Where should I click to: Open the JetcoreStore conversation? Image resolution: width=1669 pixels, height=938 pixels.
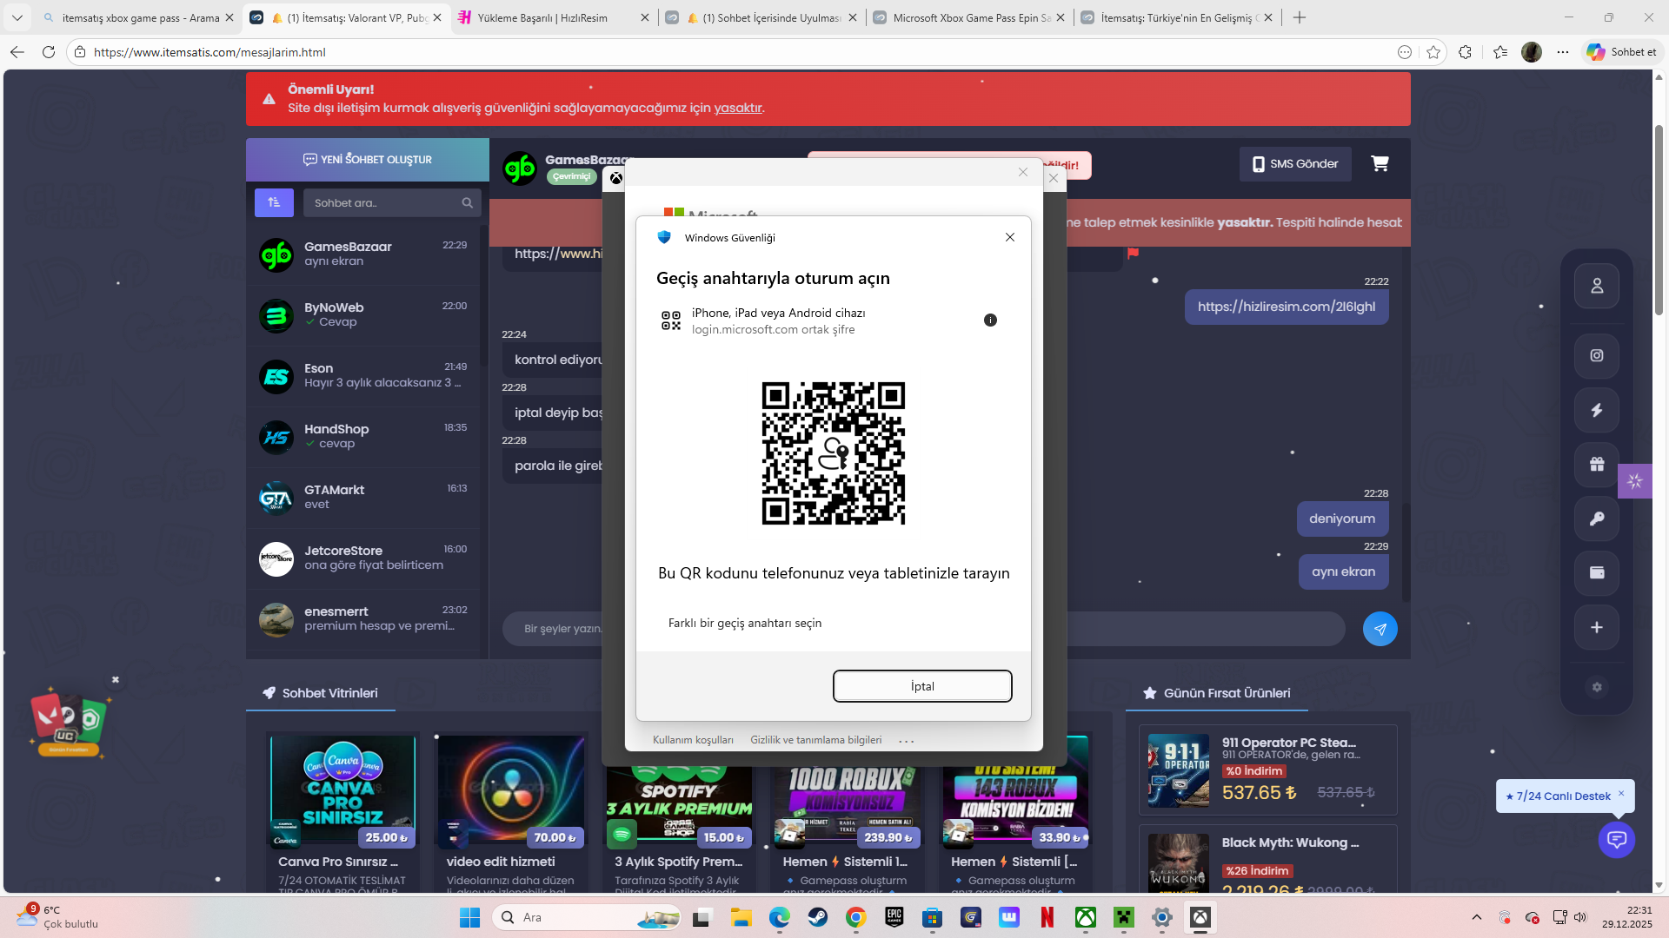coord(363,559)
